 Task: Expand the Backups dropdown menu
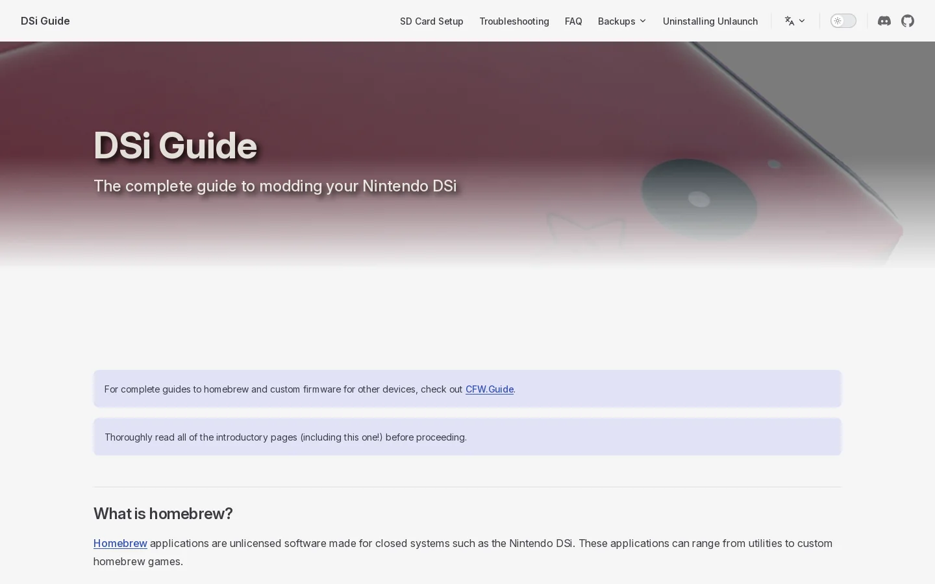click(622, 21)
